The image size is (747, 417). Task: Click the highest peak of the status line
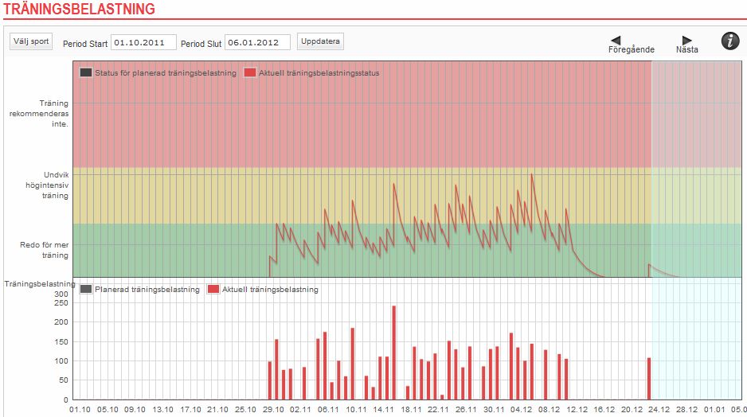pyautogui.click(x=531, y=175)
